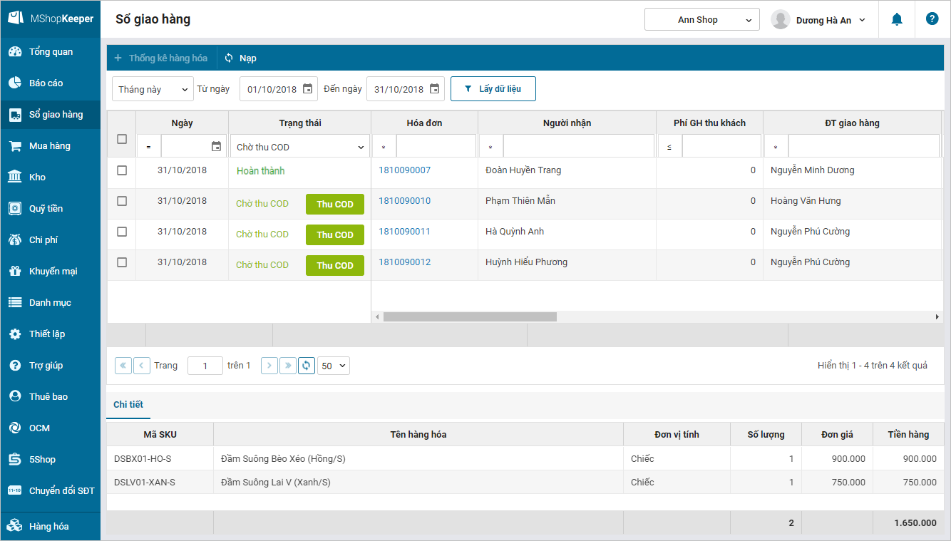Open Hóa đơn filter operator selector

tap(384, 147)
